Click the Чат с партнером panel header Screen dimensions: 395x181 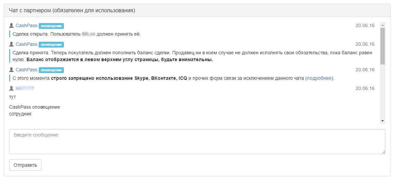(x=197, y=11)
